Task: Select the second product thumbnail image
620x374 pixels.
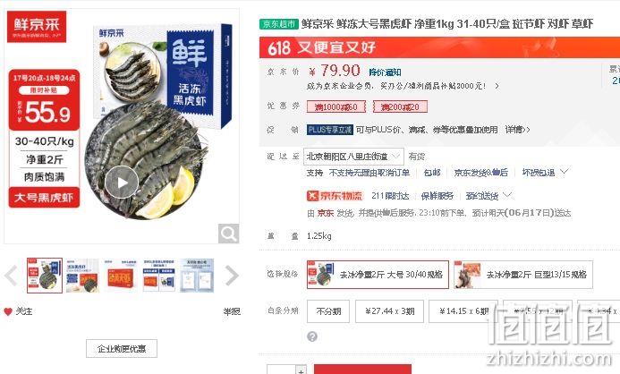Action: coord(82,276)
